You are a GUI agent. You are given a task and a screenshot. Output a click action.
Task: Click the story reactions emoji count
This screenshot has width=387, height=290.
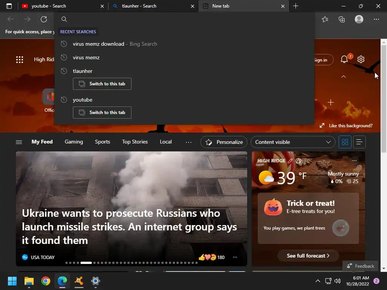(212, 257)
